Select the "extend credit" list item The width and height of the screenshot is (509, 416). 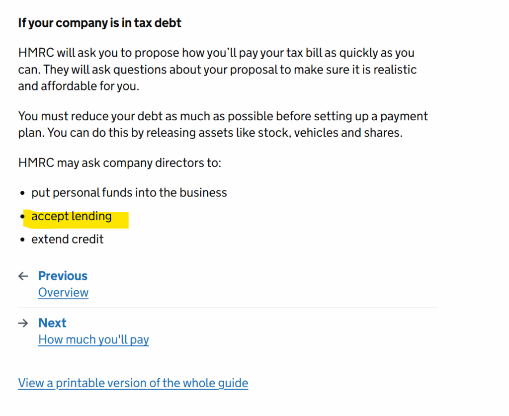[x=68, y=240]
